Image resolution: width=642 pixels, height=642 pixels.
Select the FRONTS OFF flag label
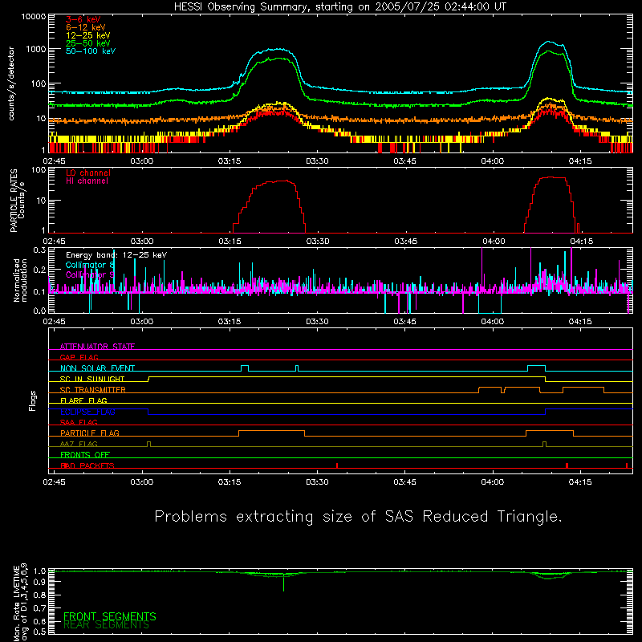tap(85, 455)
